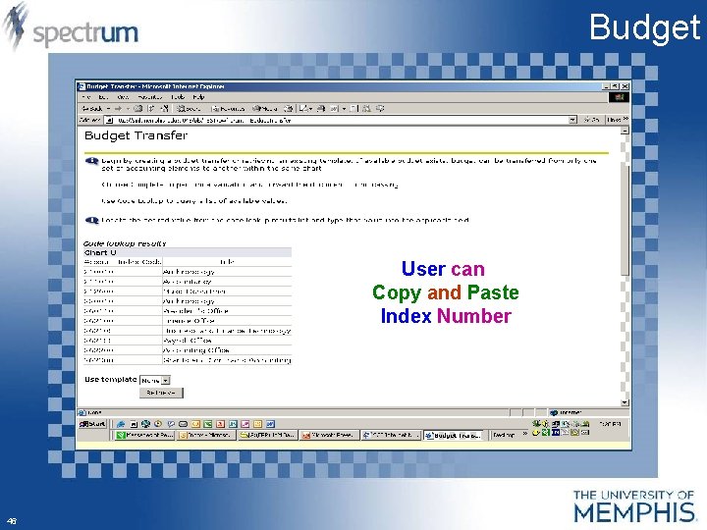Click the History icon in the toolbar

[x=288, y=109]
